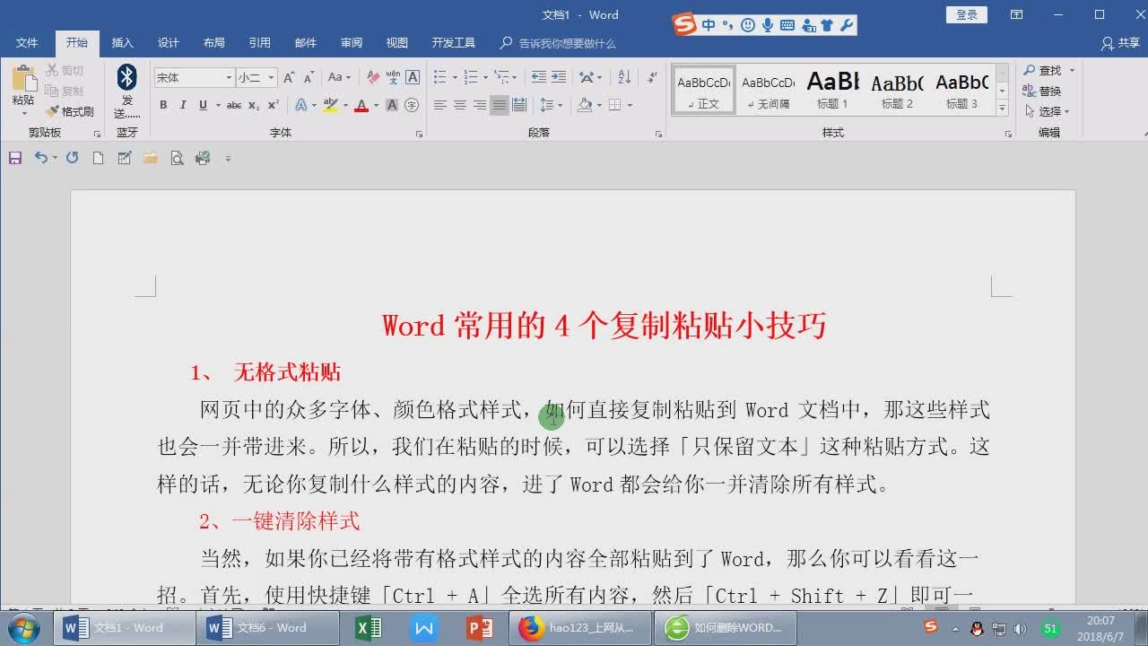Toggle Italic formatting
The width and height of the screenshot is (1148, 646).
pos(183,105)
